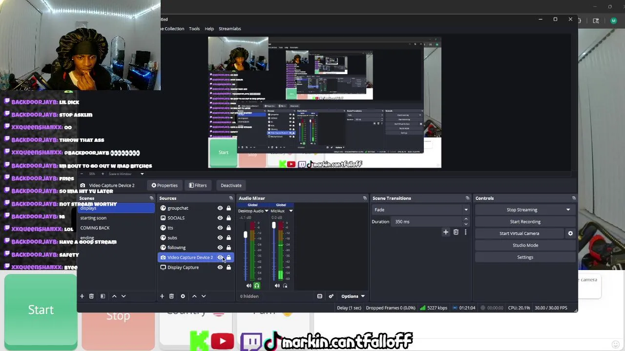This screenshot has width=625, height=351.
Task: Open transition properties three-dot menu
Action: 465,232
